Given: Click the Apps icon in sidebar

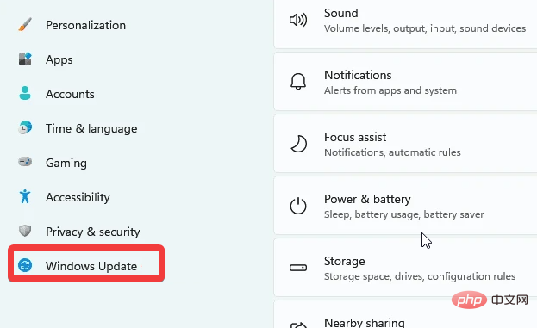Looking at the screenshot, I should click(x=25, y=59).
